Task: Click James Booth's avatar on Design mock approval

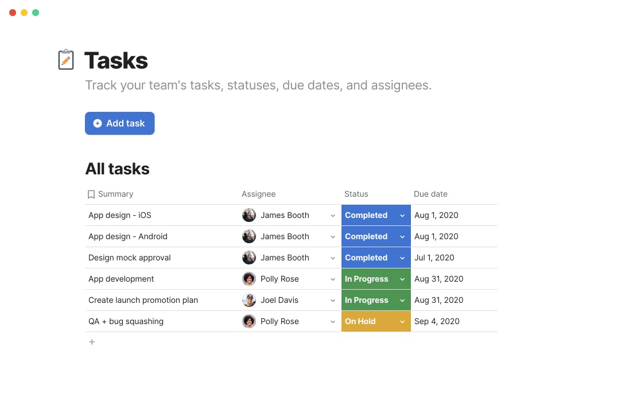Action: tap(249, 258)
